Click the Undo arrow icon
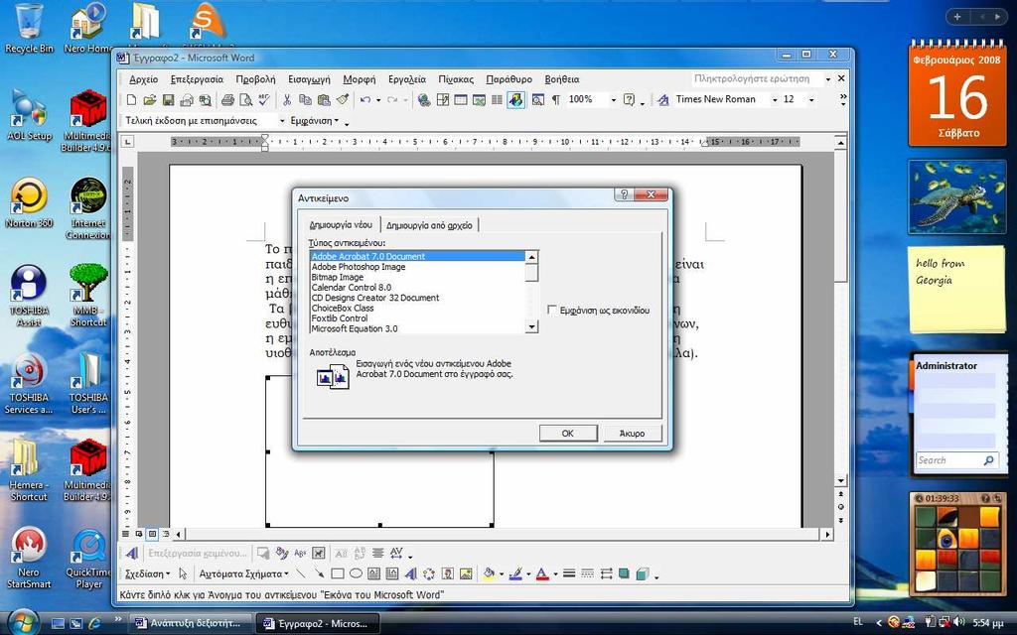This screenshot has height=635, width=1017. pyautogui.click(x=365, y=100)
